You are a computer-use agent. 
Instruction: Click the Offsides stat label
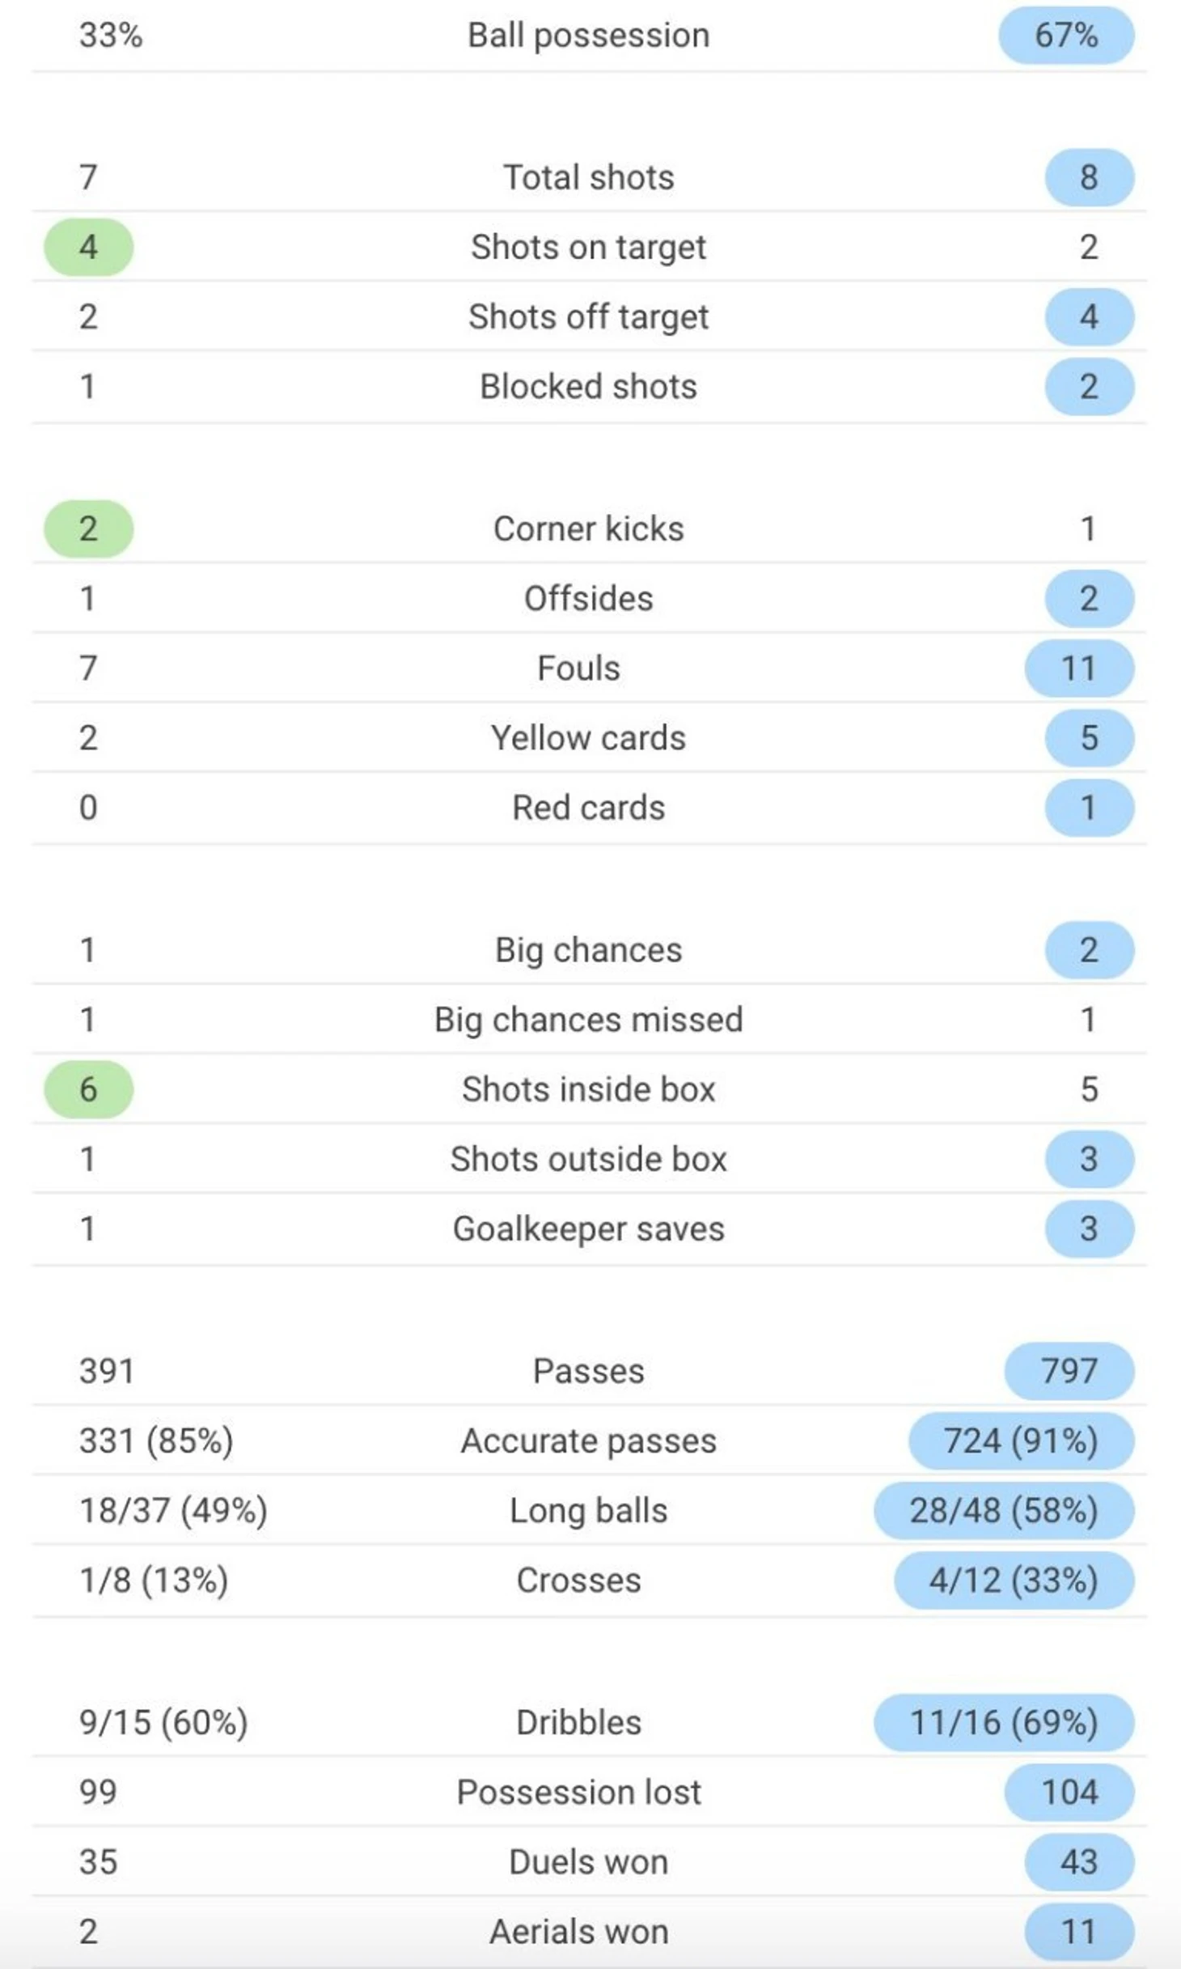click(589, 599)
